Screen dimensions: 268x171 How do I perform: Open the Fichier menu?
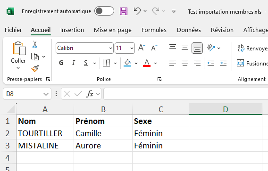tap(13, 30)
